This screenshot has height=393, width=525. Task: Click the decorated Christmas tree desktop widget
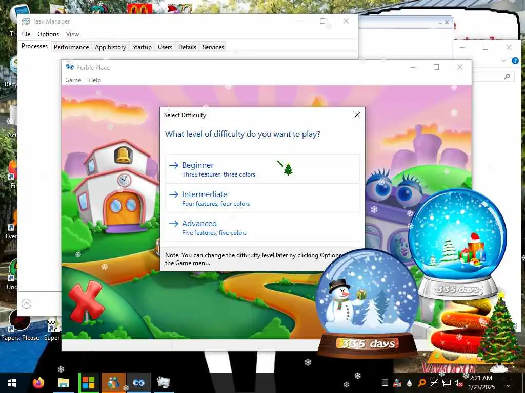click(499, 333)
